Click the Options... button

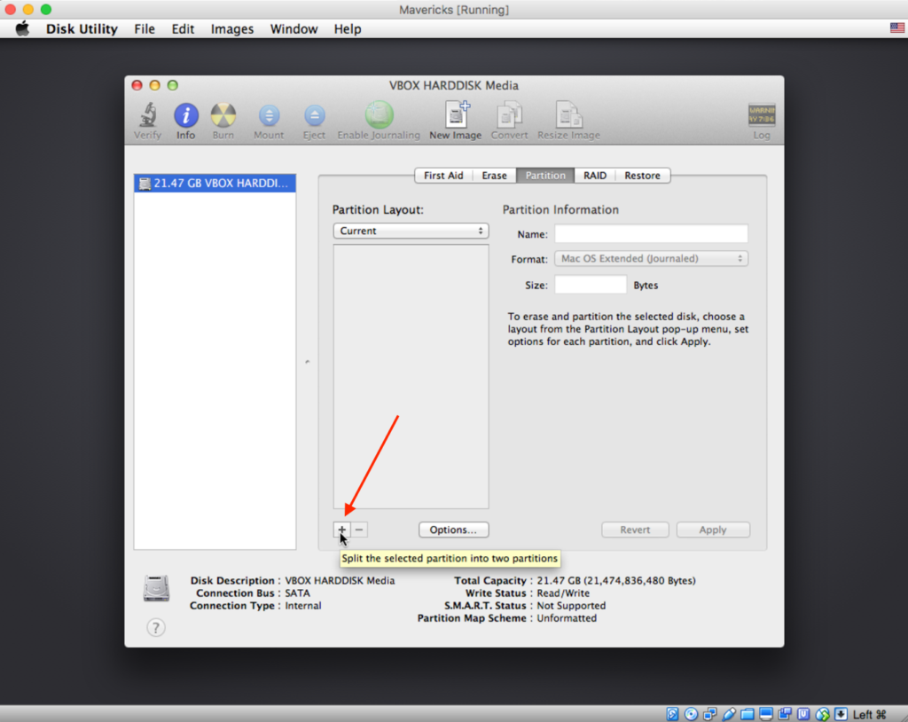tap(453, 530)
